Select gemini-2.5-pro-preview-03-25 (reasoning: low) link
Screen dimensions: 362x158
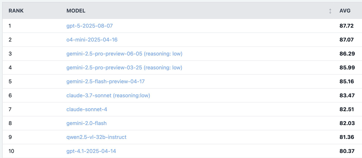[x=124, y=68]
